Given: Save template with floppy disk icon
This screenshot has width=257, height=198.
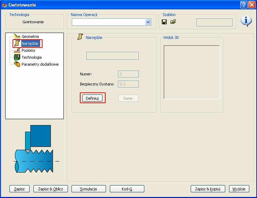Looking at the screenshot, I should tap(164, 22).
